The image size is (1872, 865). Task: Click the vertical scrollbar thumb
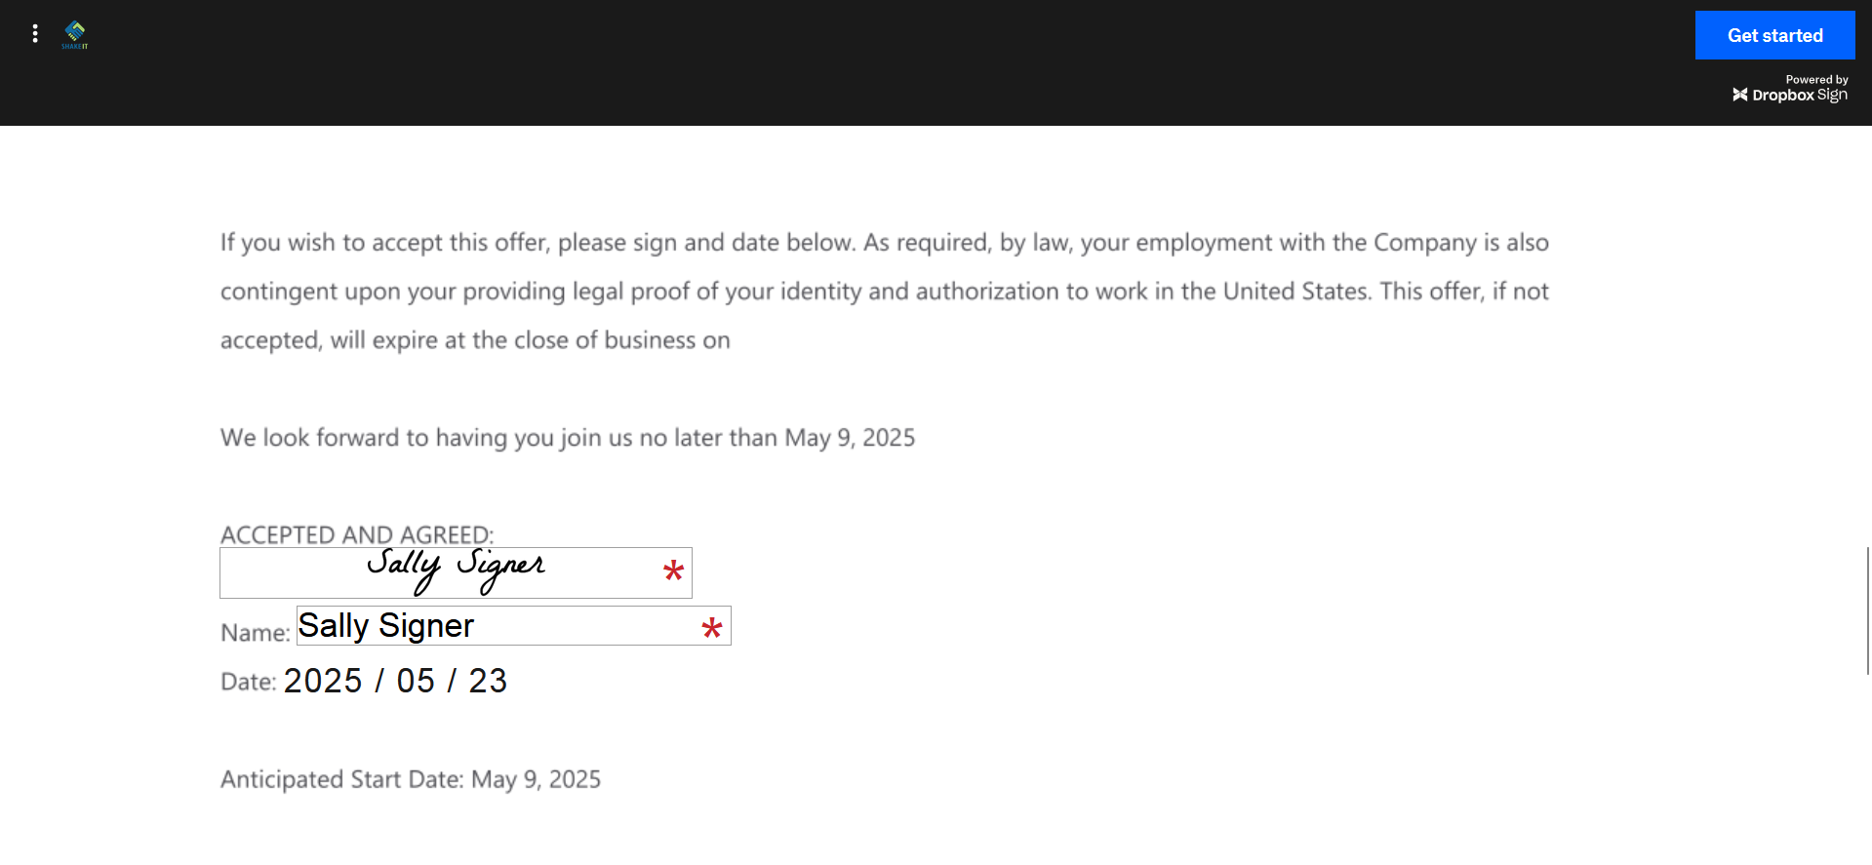[1868, 610]
